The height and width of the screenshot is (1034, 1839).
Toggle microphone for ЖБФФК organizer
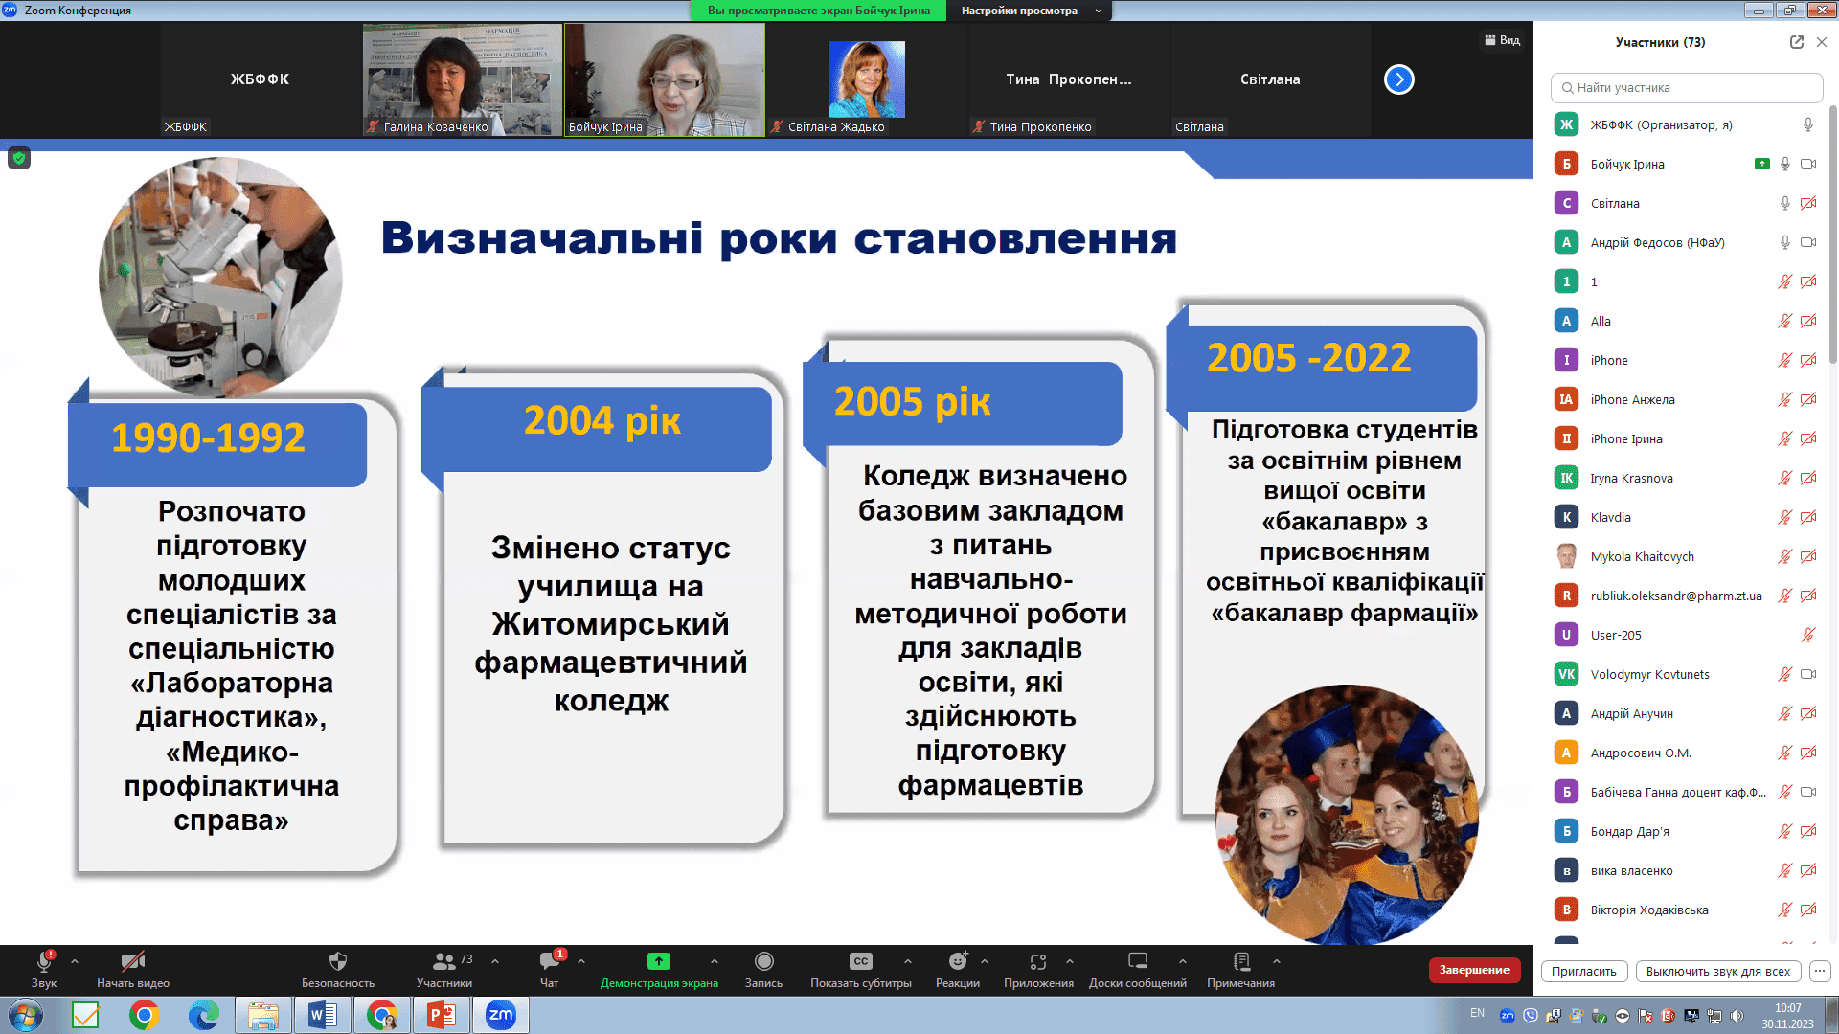tap(1808, 124)
